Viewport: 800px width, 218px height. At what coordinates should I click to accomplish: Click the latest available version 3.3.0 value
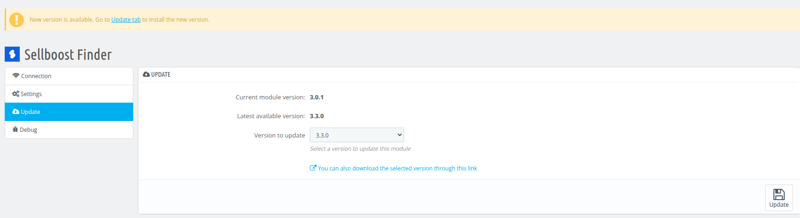coord(317,116)
